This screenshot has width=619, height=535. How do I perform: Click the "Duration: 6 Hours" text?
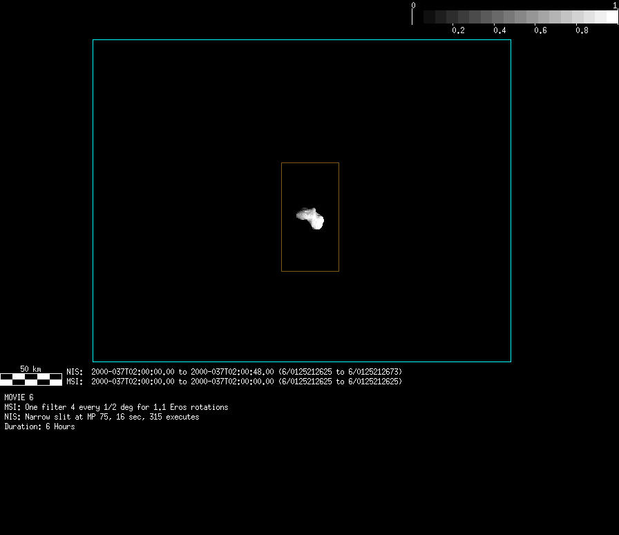(39, 426)
